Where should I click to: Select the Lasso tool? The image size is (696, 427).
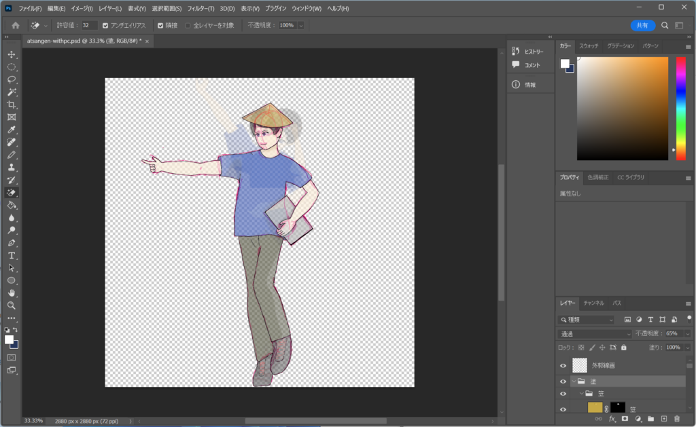click(x=12, y=79)
